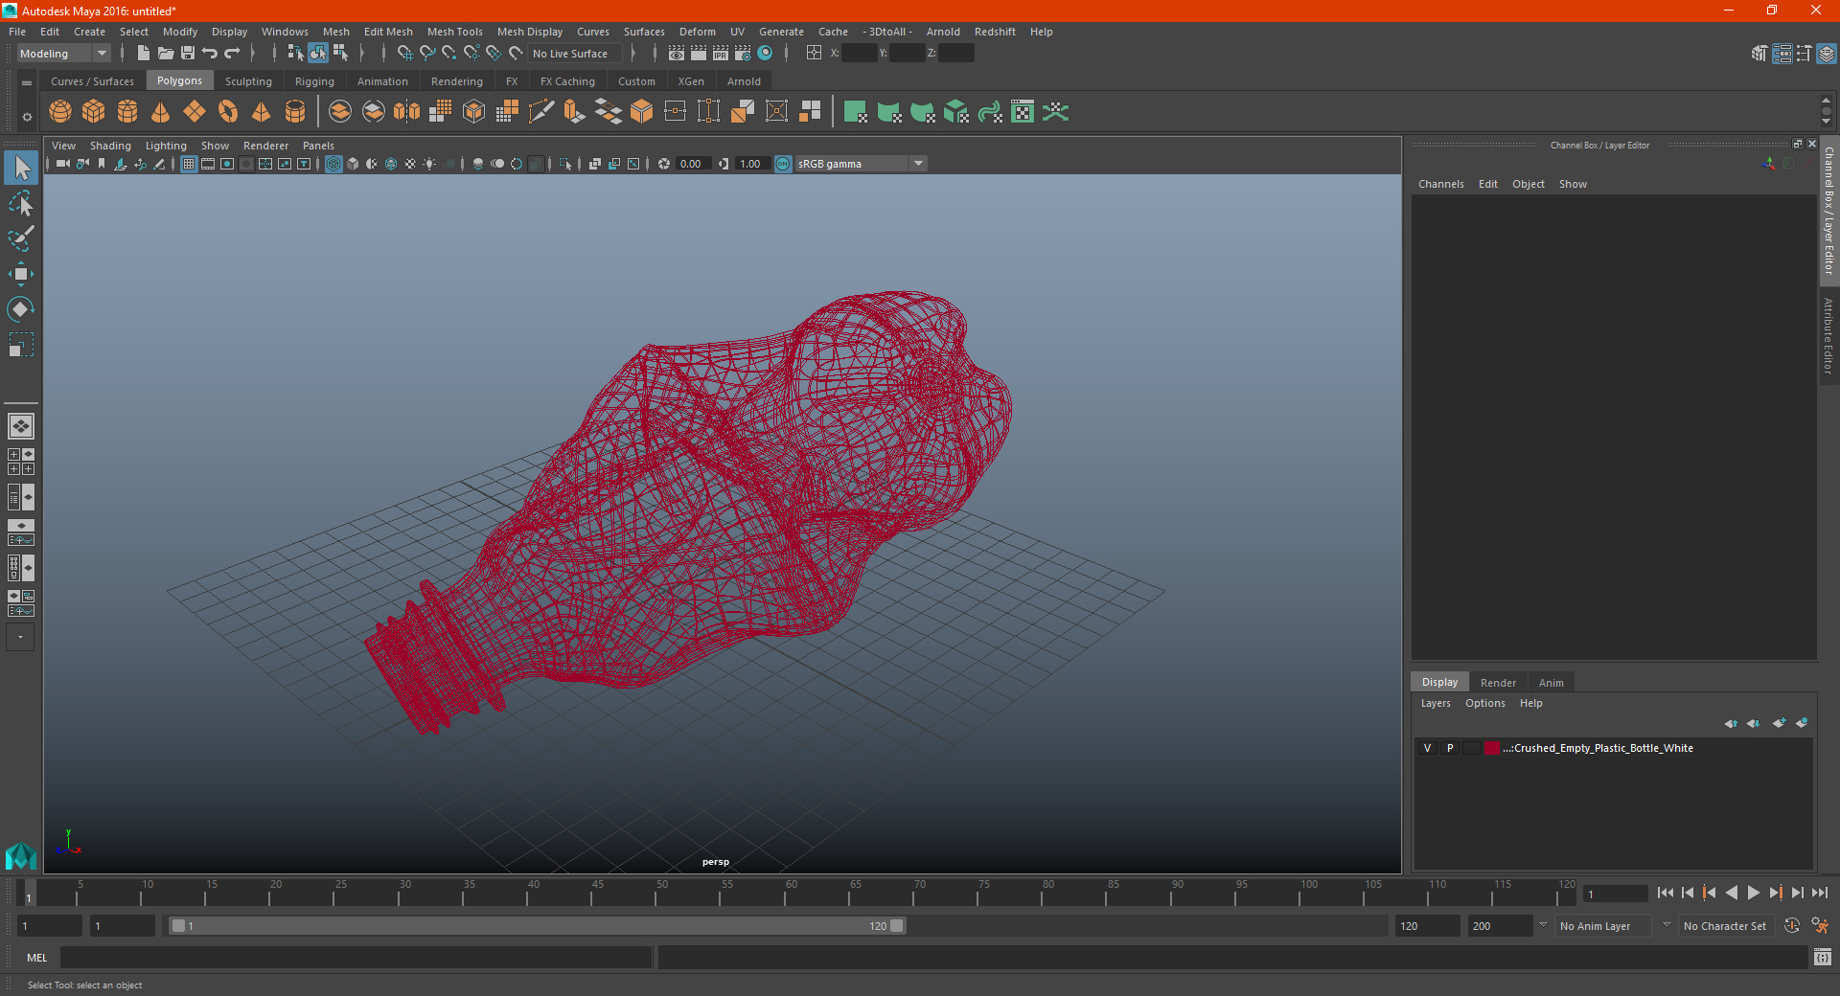Click Layers menu in the Layer Editor

[x=1436, y=703]
